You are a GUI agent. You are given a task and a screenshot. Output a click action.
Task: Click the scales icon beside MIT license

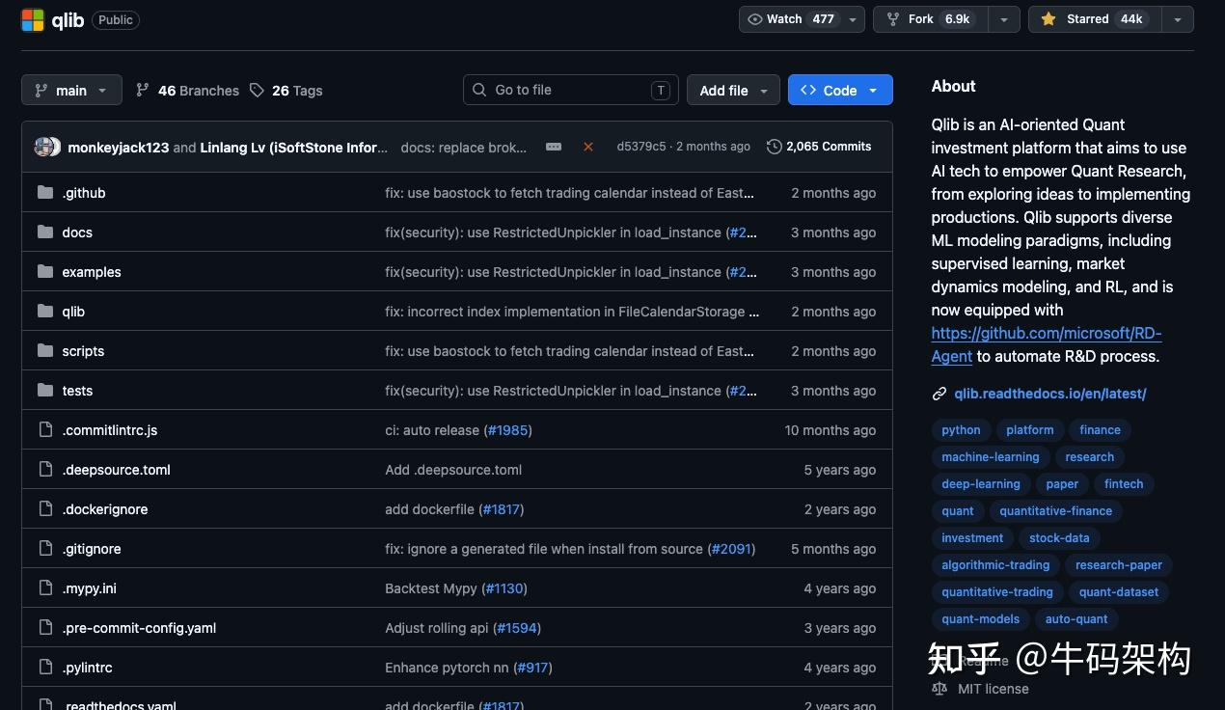939,689
